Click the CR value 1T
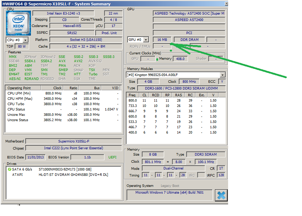Image resolution: width=302 pixels, height=216 pixels. click(221, 168)
